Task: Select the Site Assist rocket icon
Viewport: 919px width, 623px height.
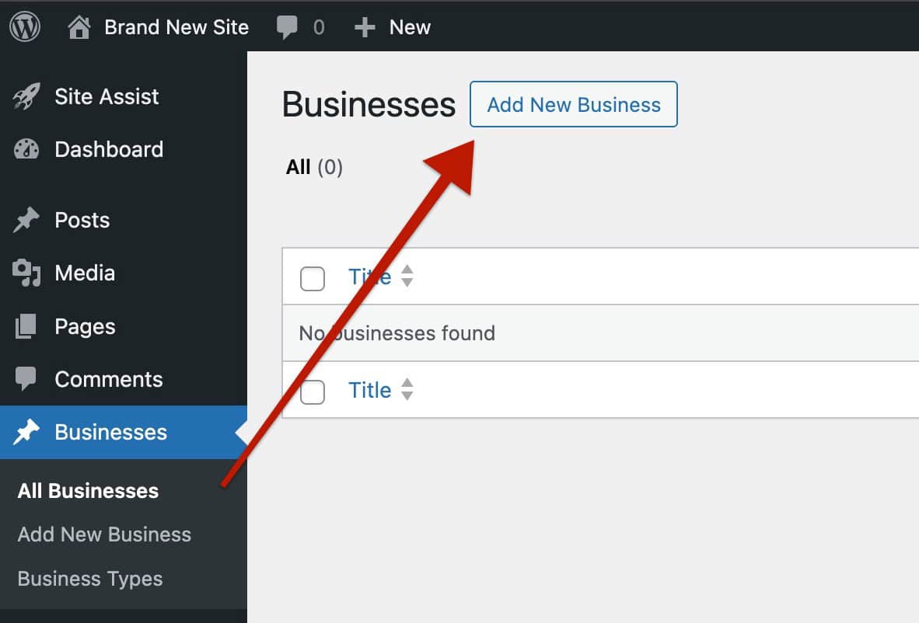Action: [26, 96]
